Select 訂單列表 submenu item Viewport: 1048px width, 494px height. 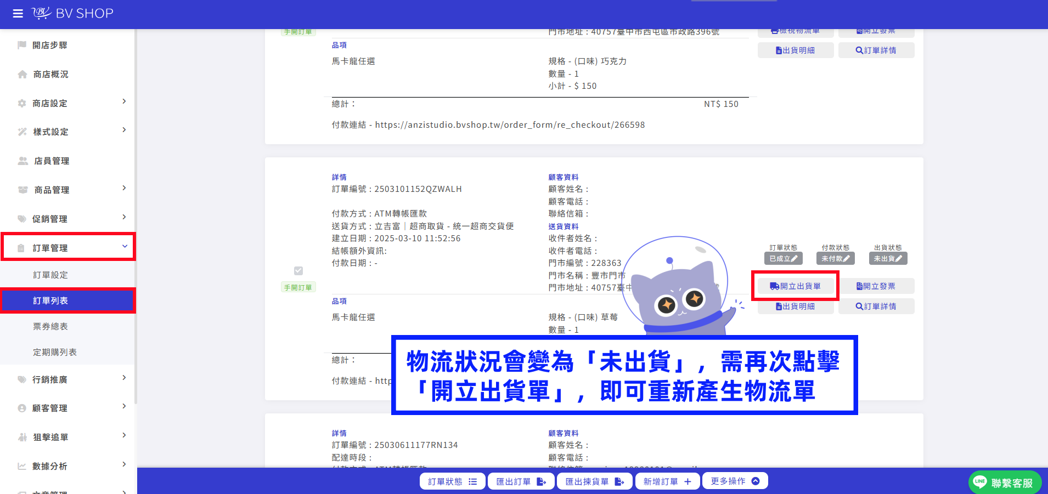coord(67,300)
